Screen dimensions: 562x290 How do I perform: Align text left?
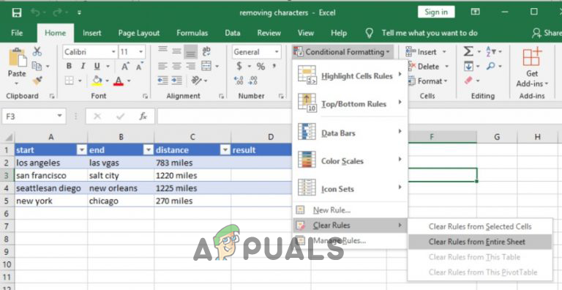(x=162, y=67)
